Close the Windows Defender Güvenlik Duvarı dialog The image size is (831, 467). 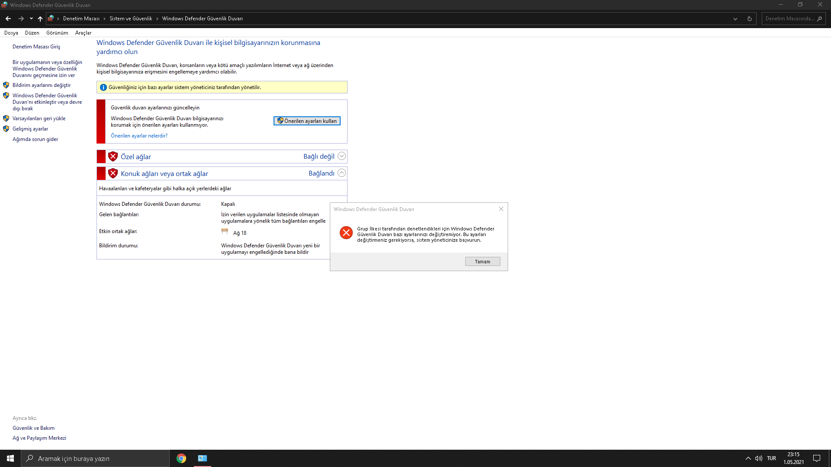tap(501, 209)
